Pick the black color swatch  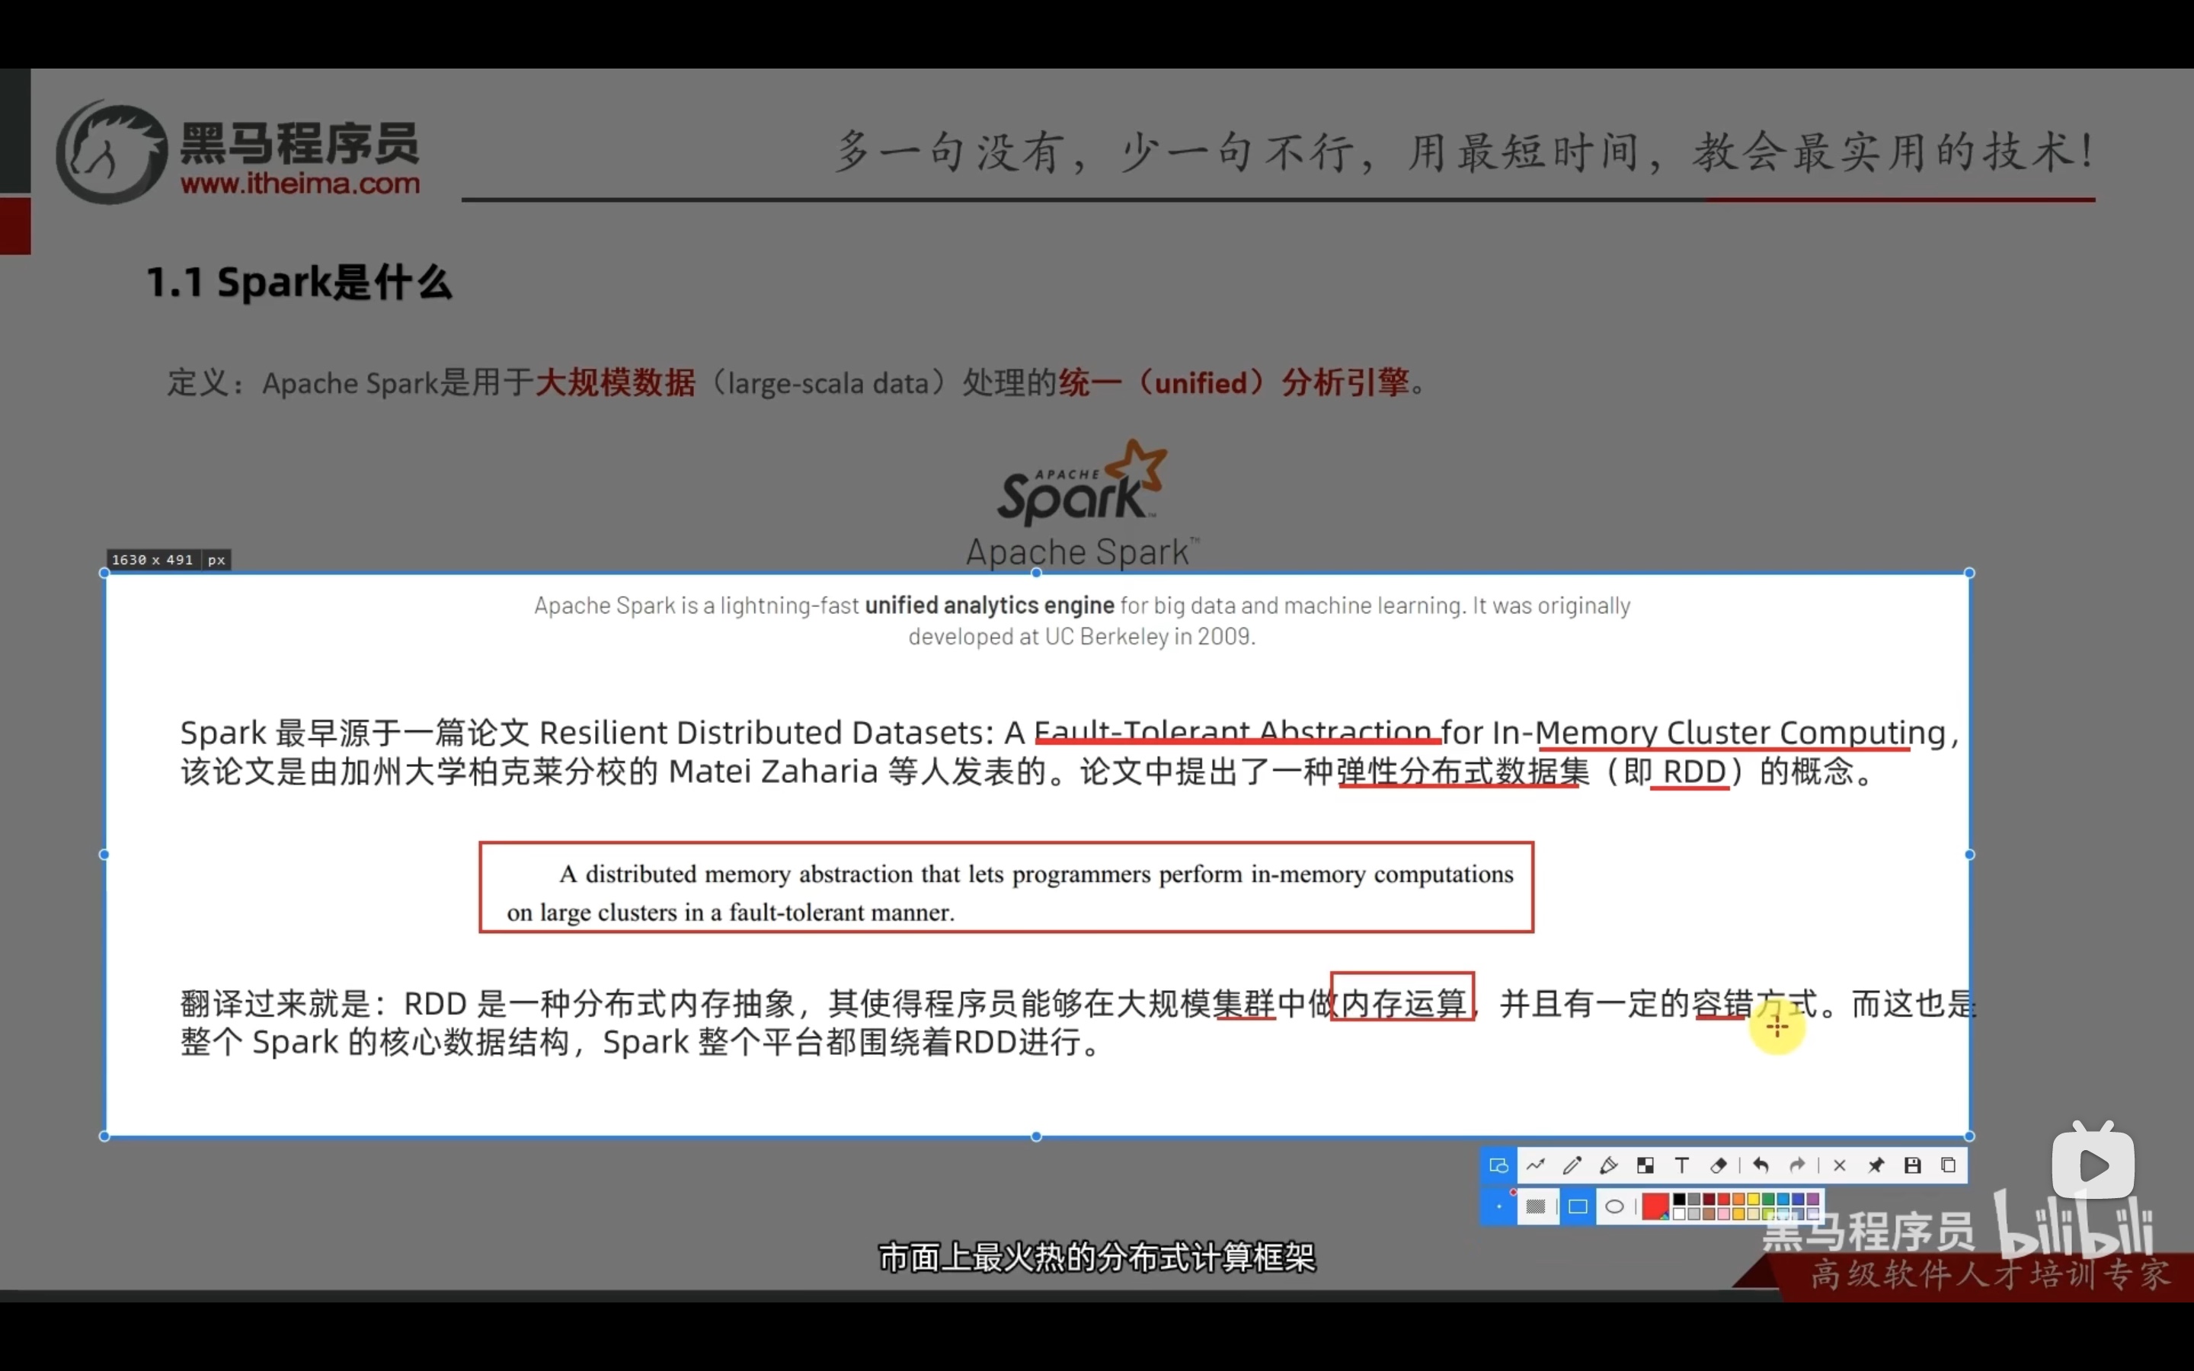(x=1680, y=1199)
